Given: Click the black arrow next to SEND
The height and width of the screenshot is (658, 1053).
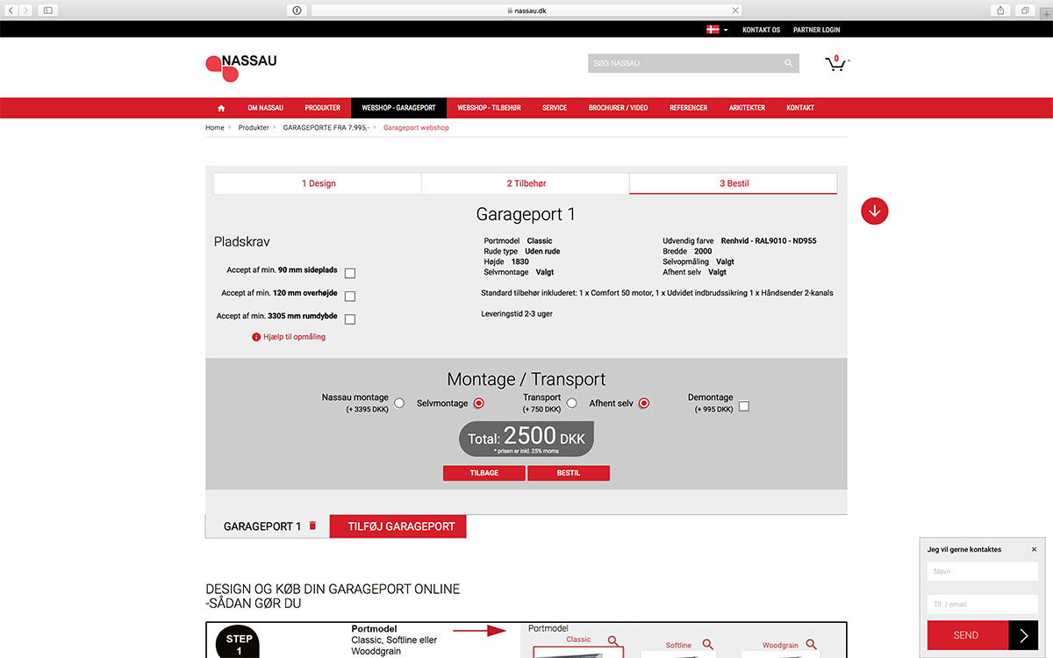Looking at the screenshot, I should [x=1023, y=635].
